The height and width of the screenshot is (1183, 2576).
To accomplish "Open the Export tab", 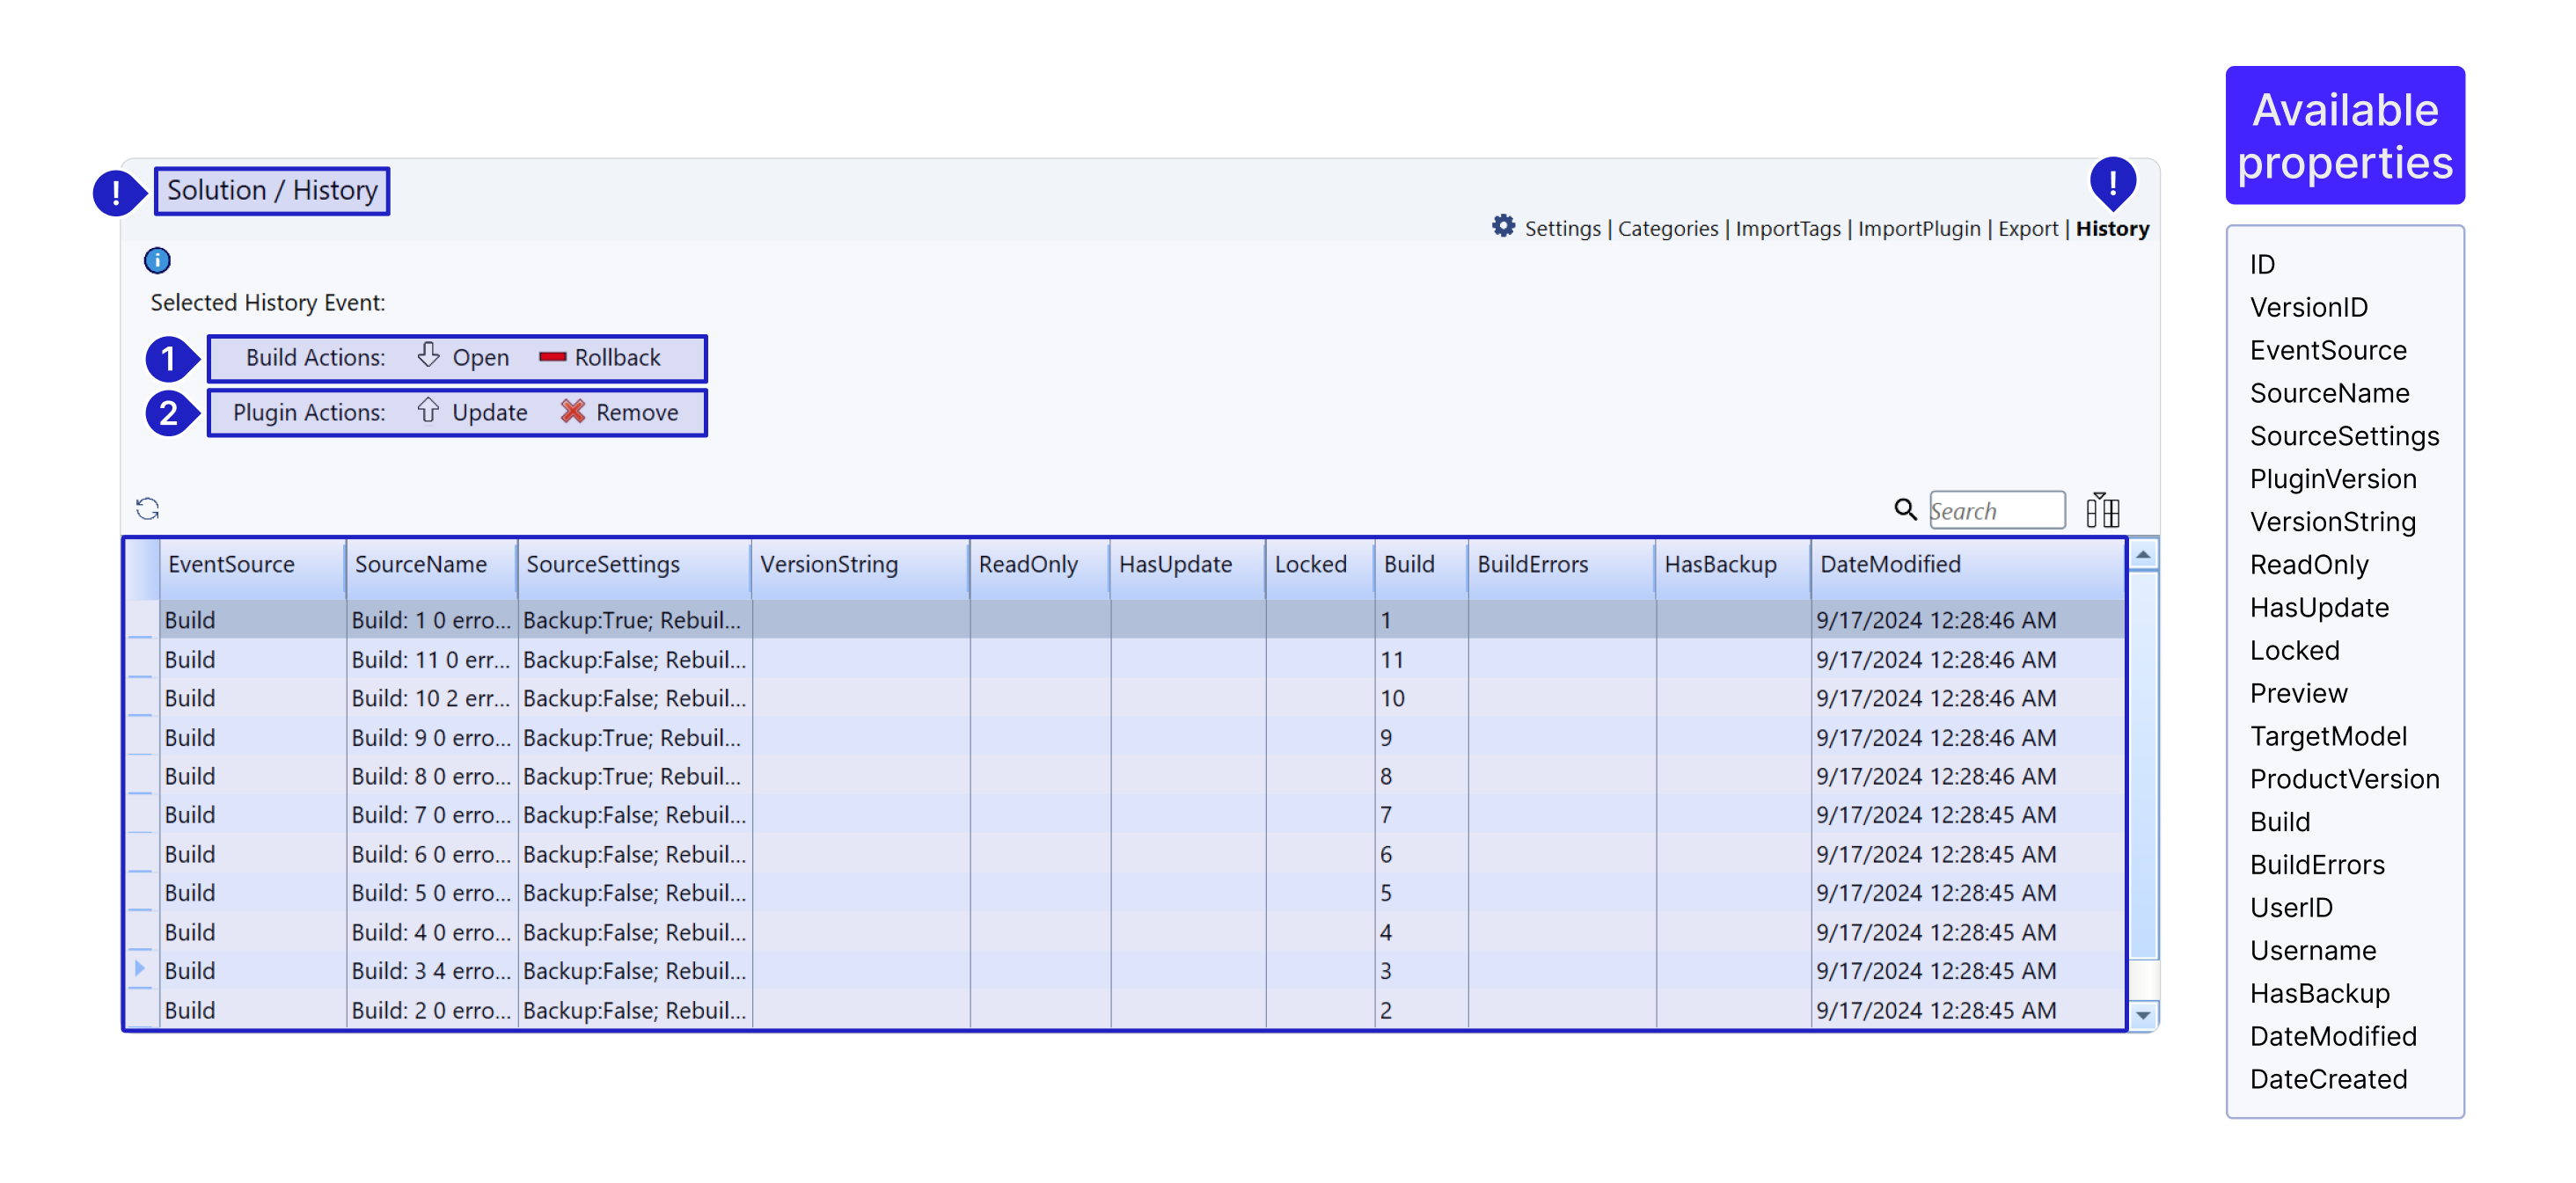I will (2027, 229).
